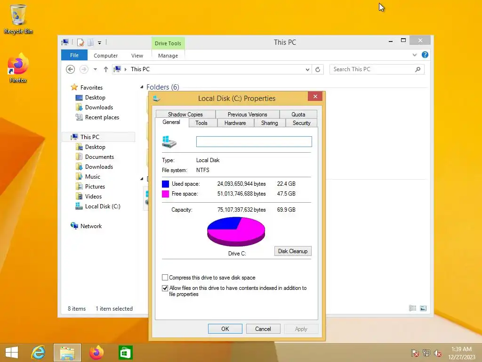Refresh the This PC view
The height and width of the screenshot is (362, 482).
click(x=318, y=70)
